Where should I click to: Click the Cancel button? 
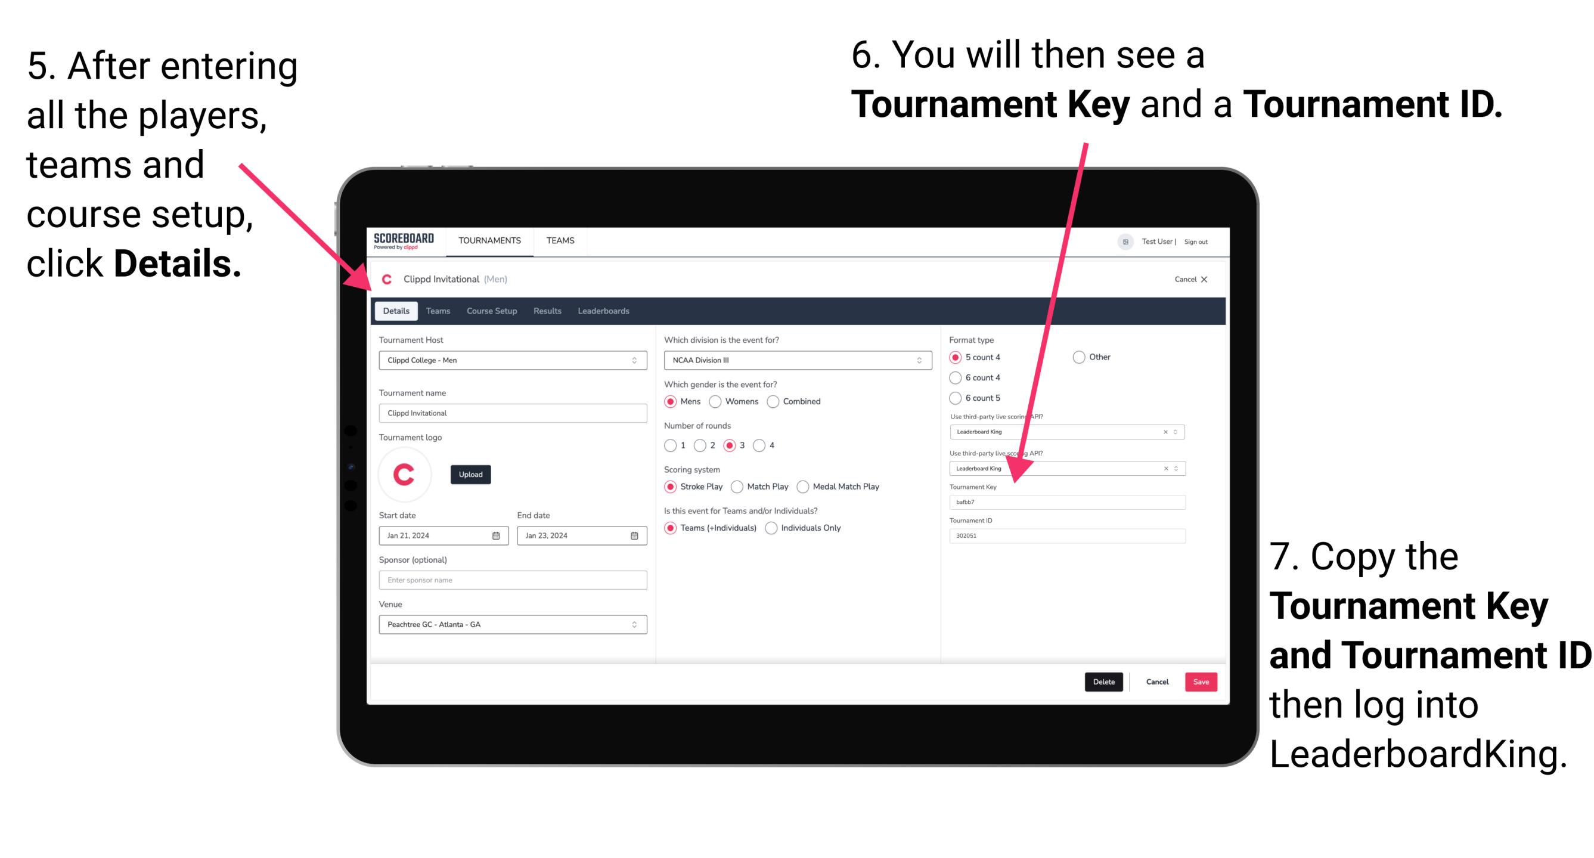[x=1159, y=682]
